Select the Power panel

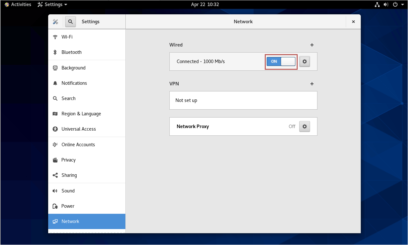(x=87, y=206)
